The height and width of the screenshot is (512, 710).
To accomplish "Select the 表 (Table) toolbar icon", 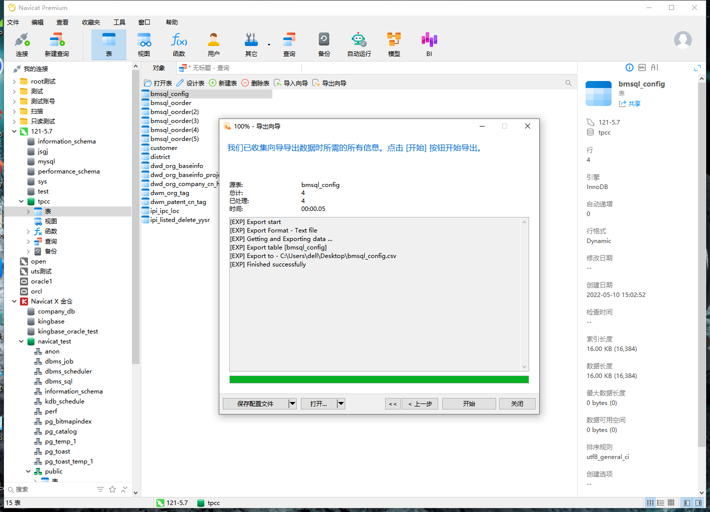I will coord(109,44).
